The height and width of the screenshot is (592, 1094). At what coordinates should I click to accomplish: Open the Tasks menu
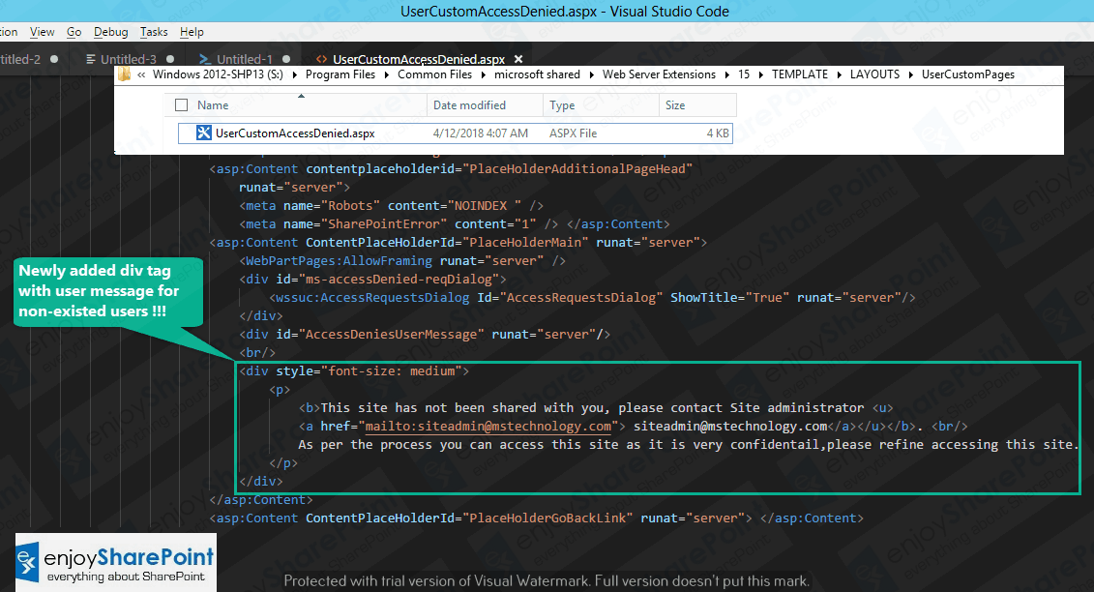(x=154, y=32)
